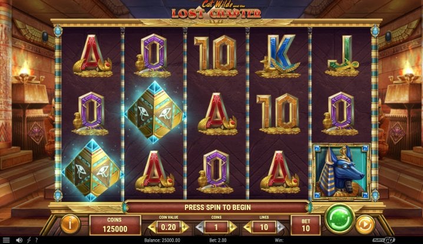
Task: Decrease lines with minus arrow
Action: click(247, 228)
